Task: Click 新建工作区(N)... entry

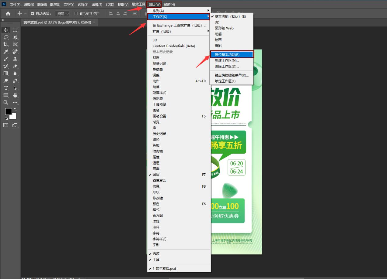Action: [x=227, y=60]
